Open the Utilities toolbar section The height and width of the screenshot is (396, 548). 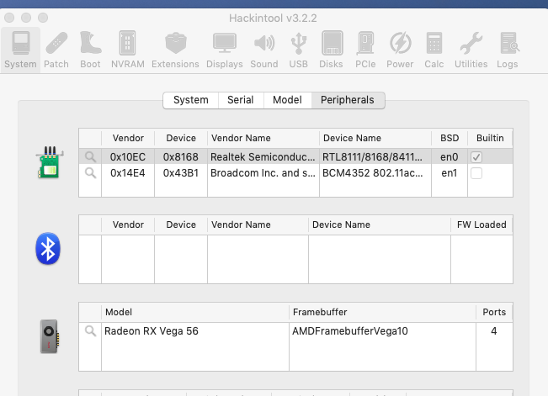[471, 50]
